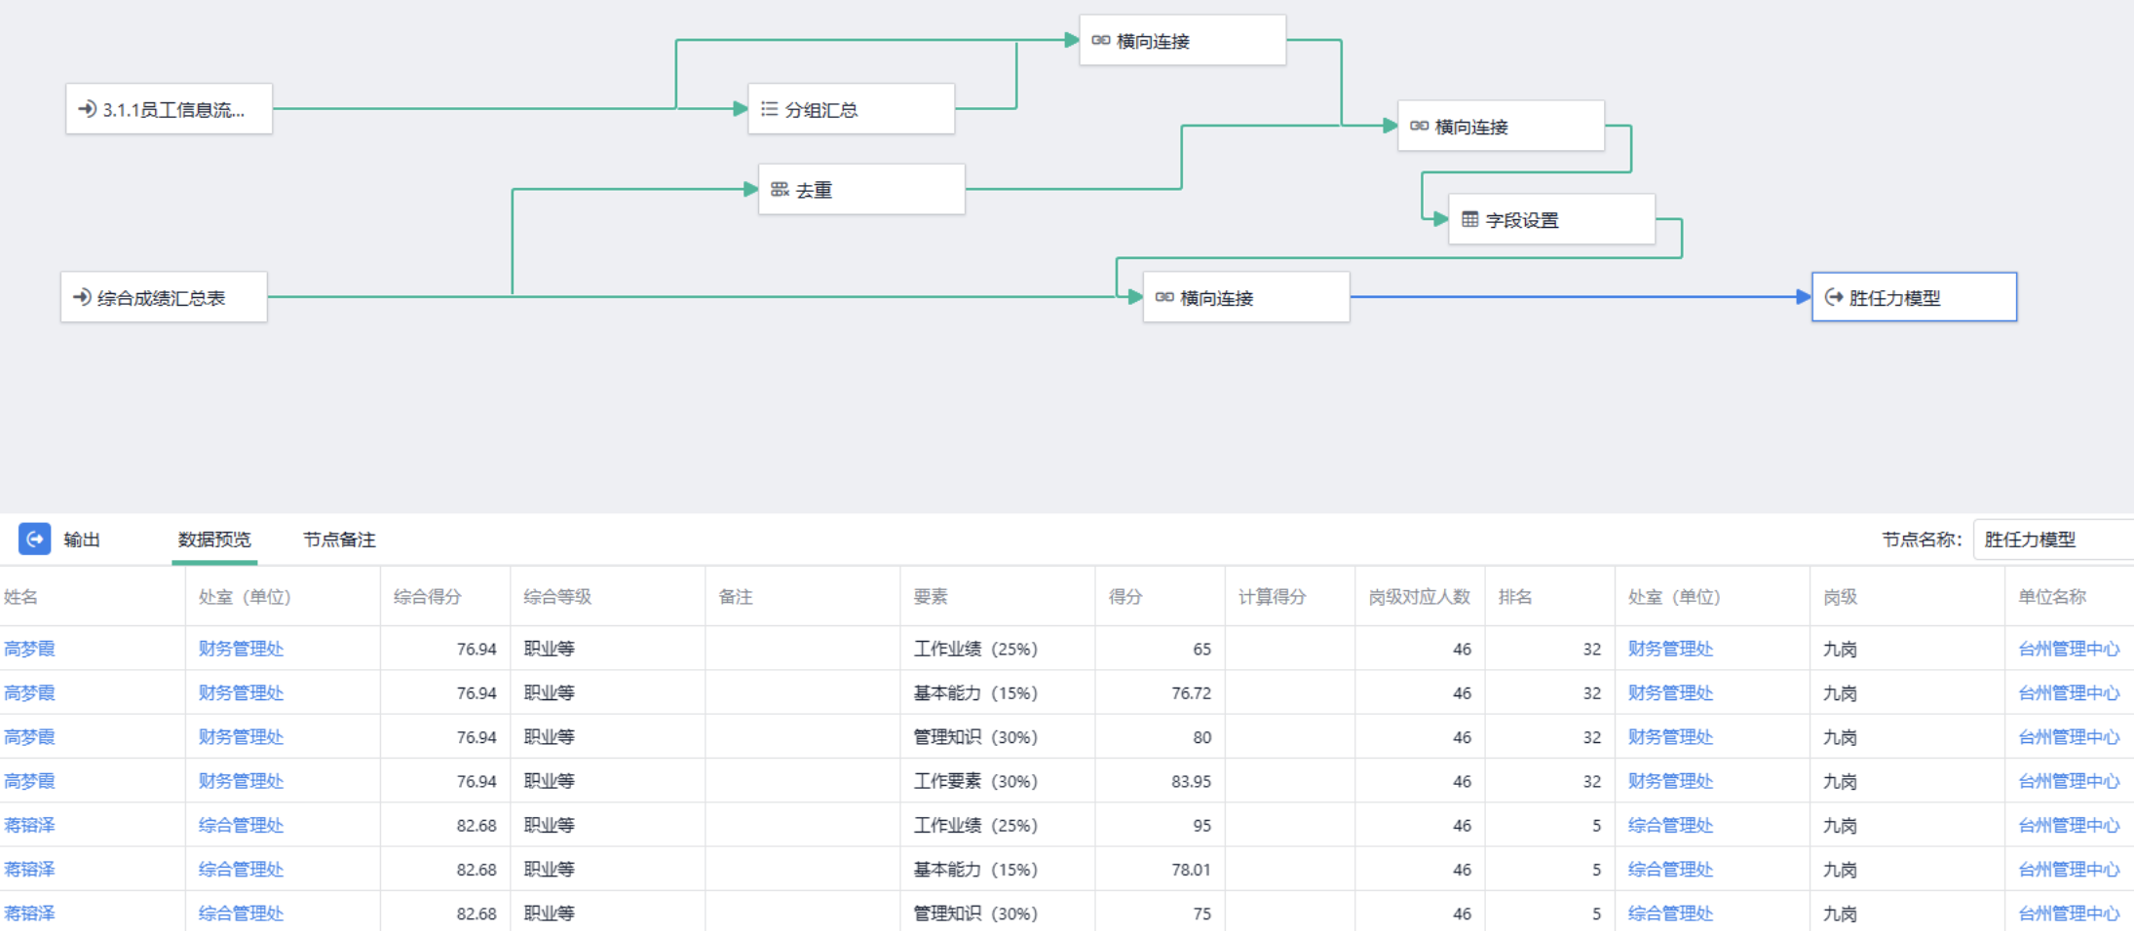Click the 岗级对应人数 column header
Viewport: 2134px width, 931px height.
coord(1418,597)
